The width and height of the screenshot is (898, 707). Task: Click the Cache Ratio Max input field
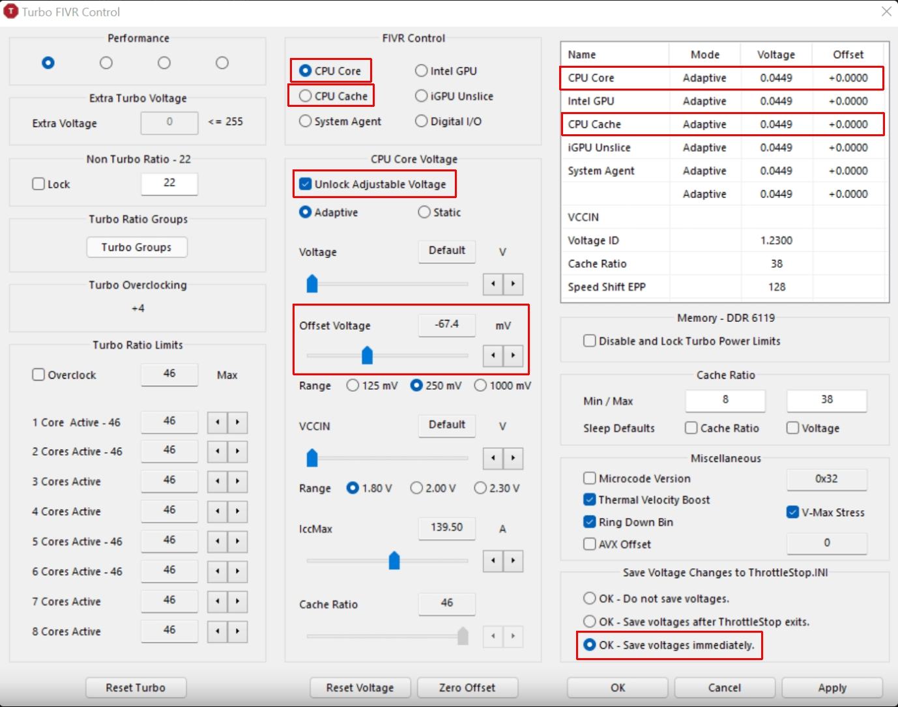coord(827,400)
